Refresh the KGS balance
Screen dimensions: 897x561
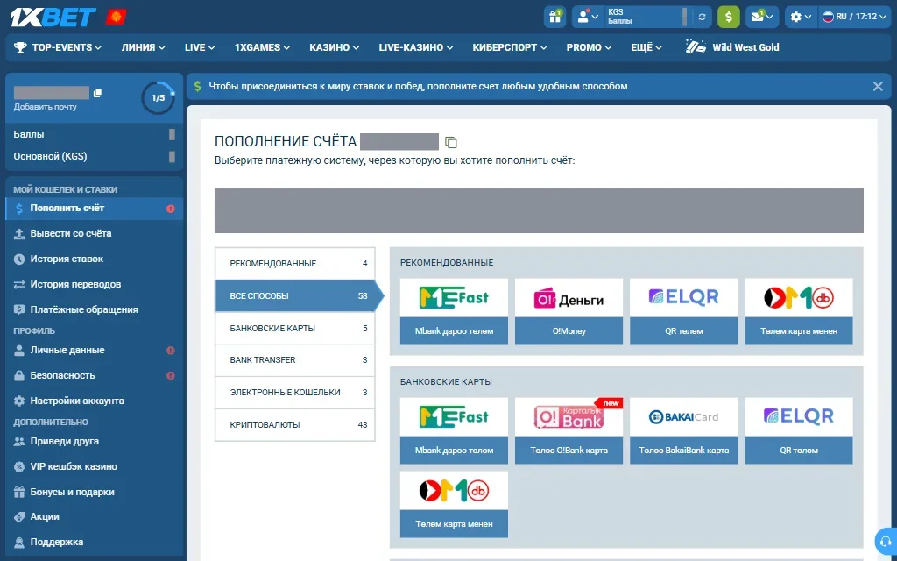click(702, 18)
